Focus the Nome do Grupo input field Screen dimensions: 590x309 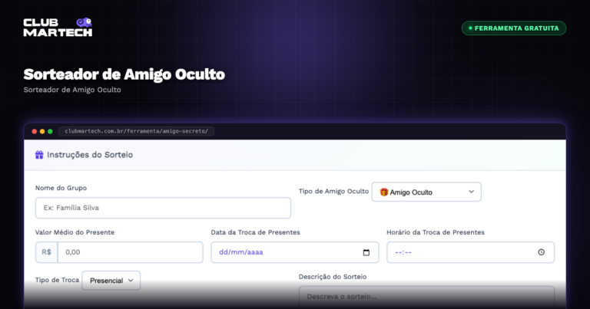(163, 208)
